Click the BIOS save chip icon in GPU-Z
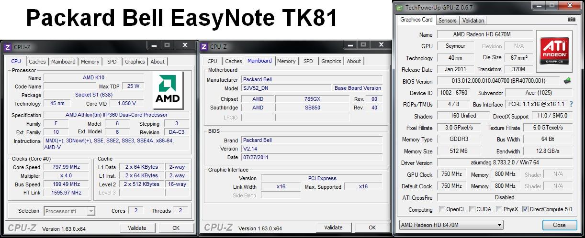 [x=568, y=81]
